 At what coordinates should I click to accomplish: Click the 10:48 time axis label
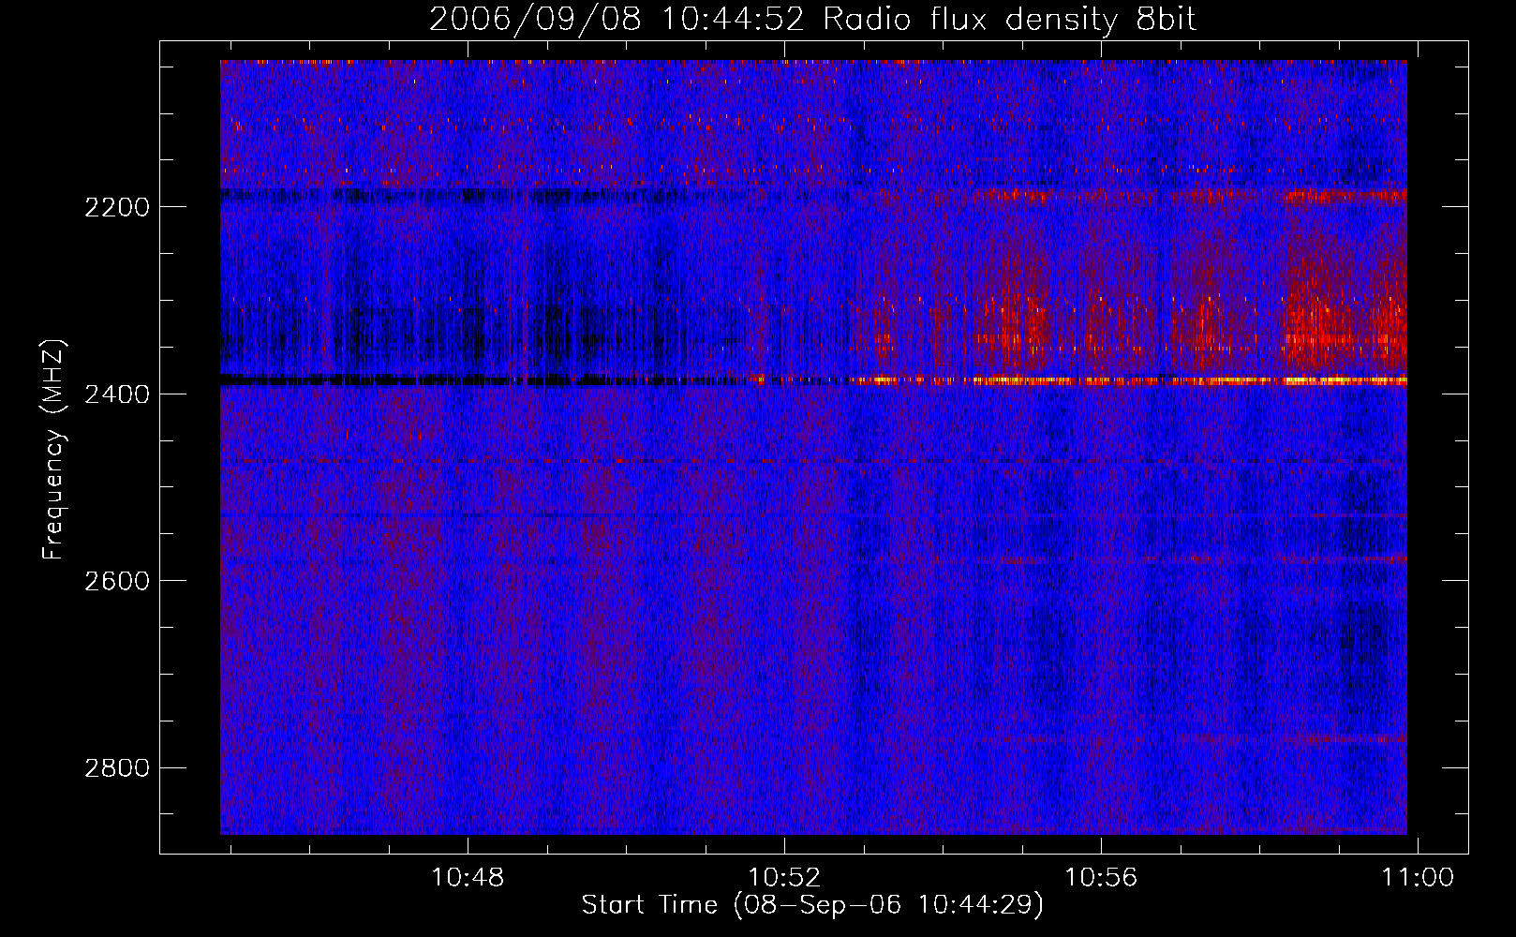(x=468, y=878)
